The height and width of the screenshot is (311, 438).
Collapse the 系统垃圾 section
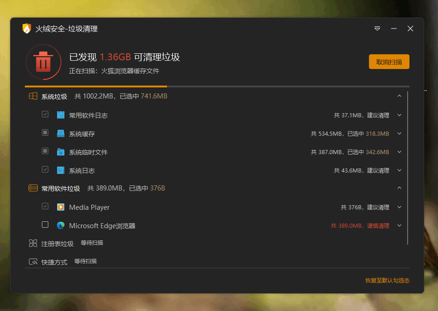tap(399, 96)
